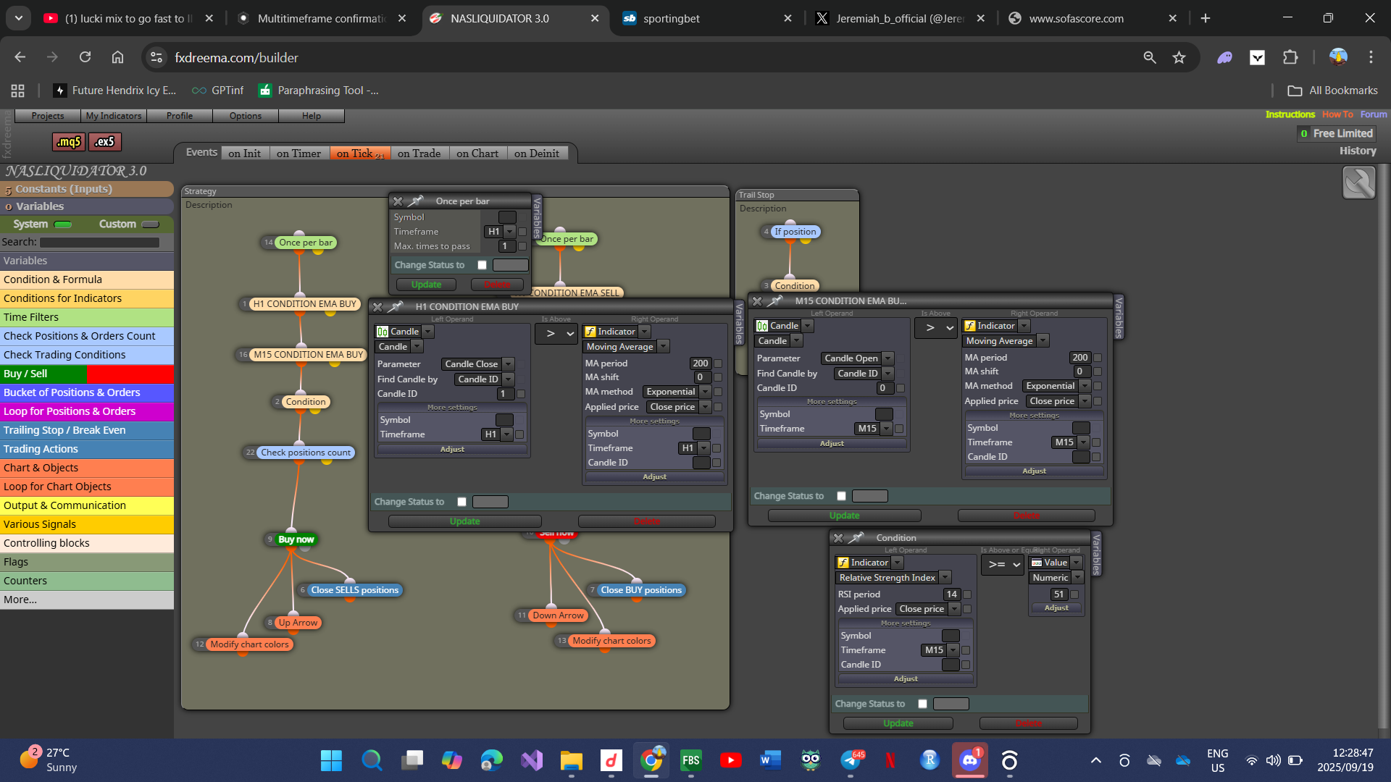
Task: Click Update in the Condition RSI panel
Action: (898, 723)
